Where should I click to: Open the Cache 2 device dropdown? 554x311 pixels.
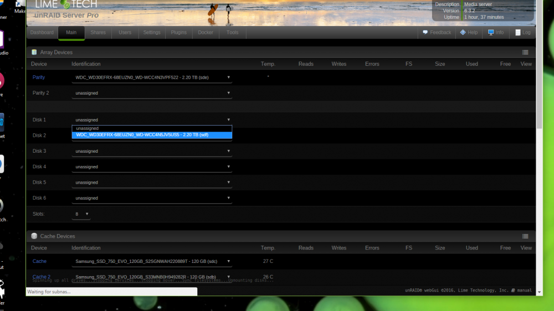[x=152, y=277]
